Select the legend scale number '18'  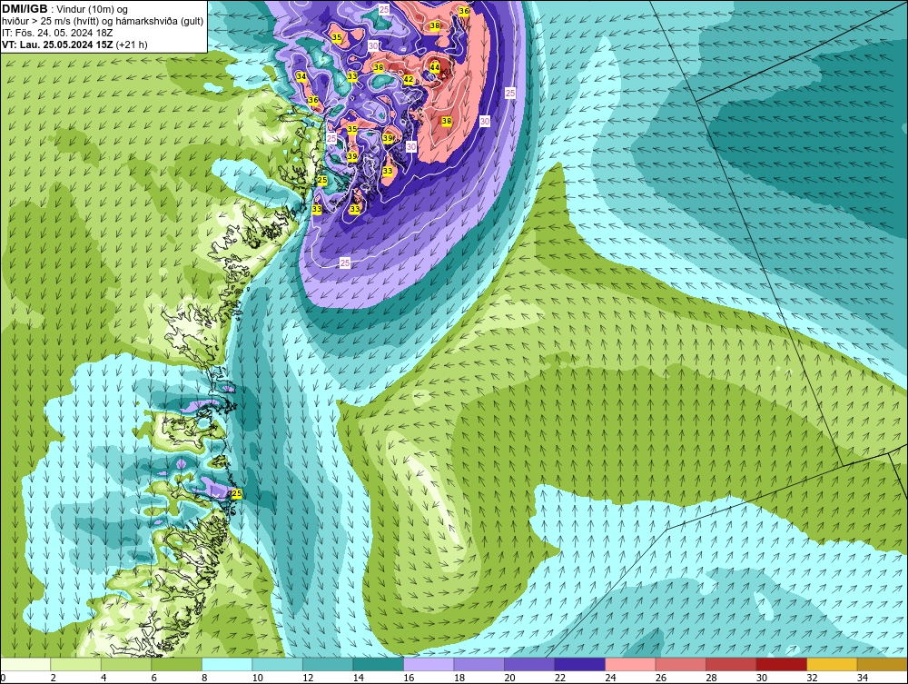coord(459,678)
